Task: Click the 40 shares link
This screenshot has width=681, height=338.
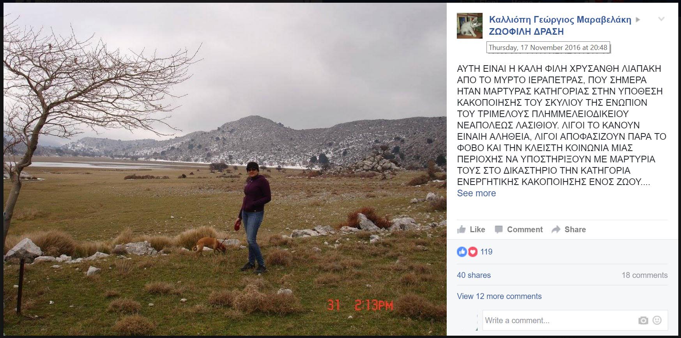Action: click(474, 275)
